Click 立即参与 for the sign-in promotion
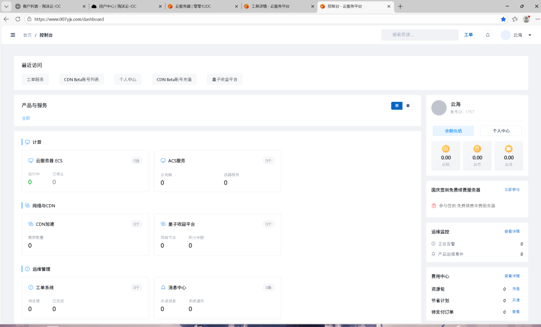The height and width of the screenshot is (327, 541). [x=511, y=190]
